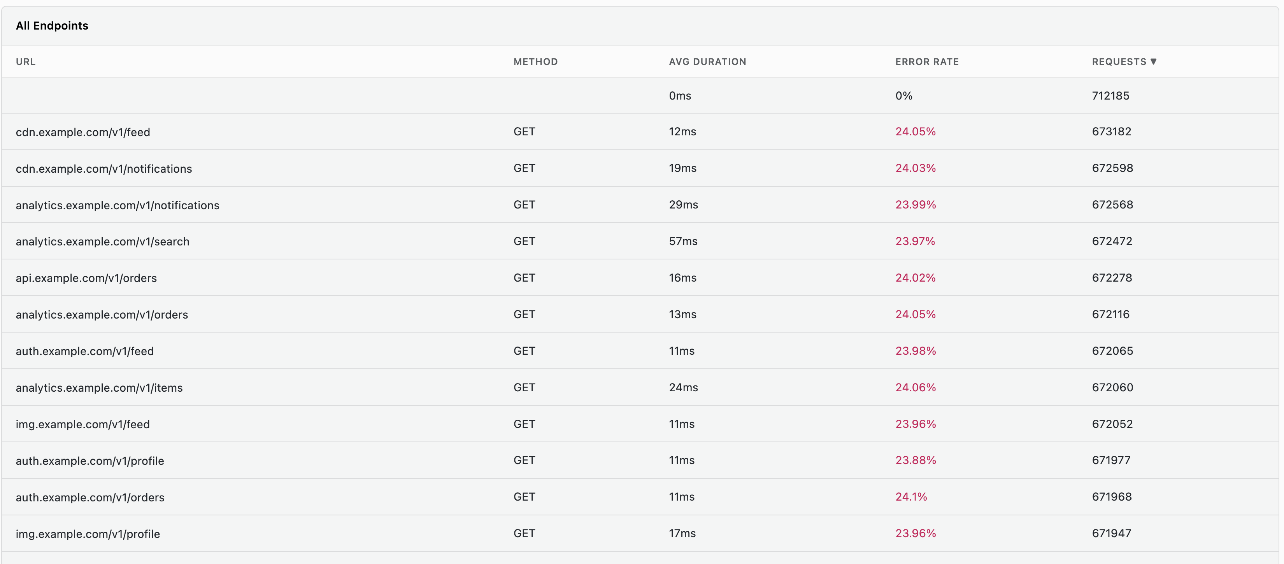The height and width of the screenshot is (564, 1284).
Task: Click the 673182 requests count
Action: 1112,131
